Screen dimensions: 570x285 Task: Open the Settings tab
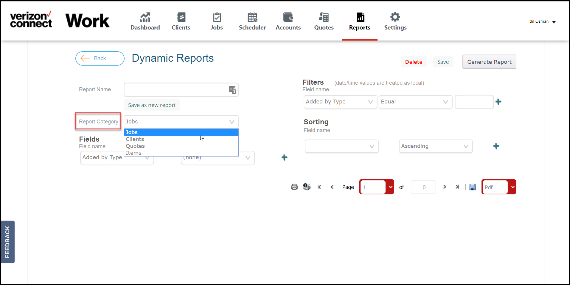pos(395,21)
